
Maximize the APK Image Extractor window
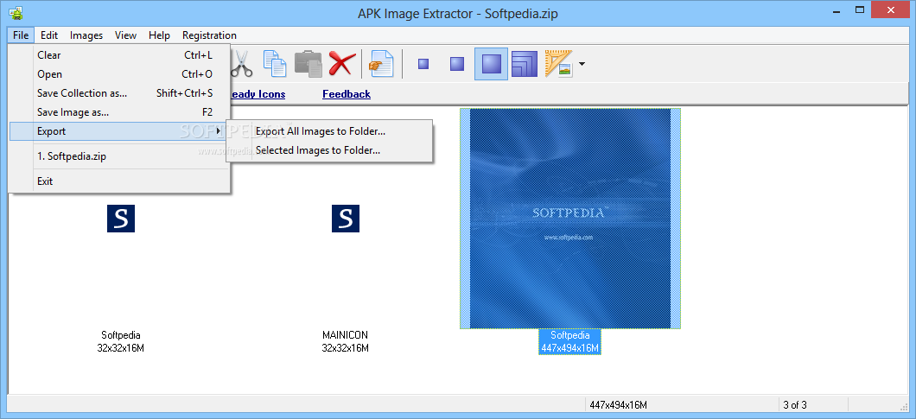[x=859, y=10]
